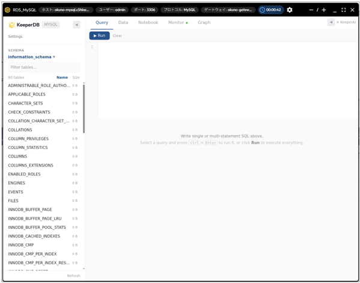Run the SQL query

tap(99, 35)
